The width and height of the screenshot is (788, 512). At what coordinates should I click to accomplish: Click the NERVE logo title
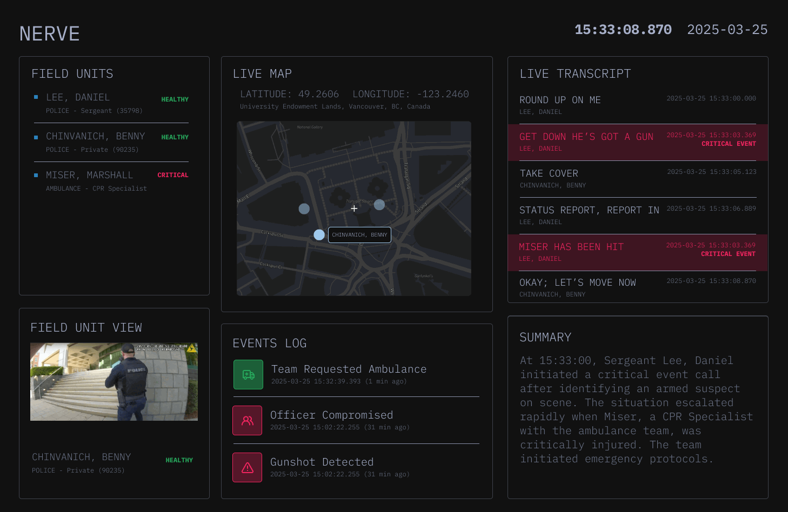coord(50,34)
